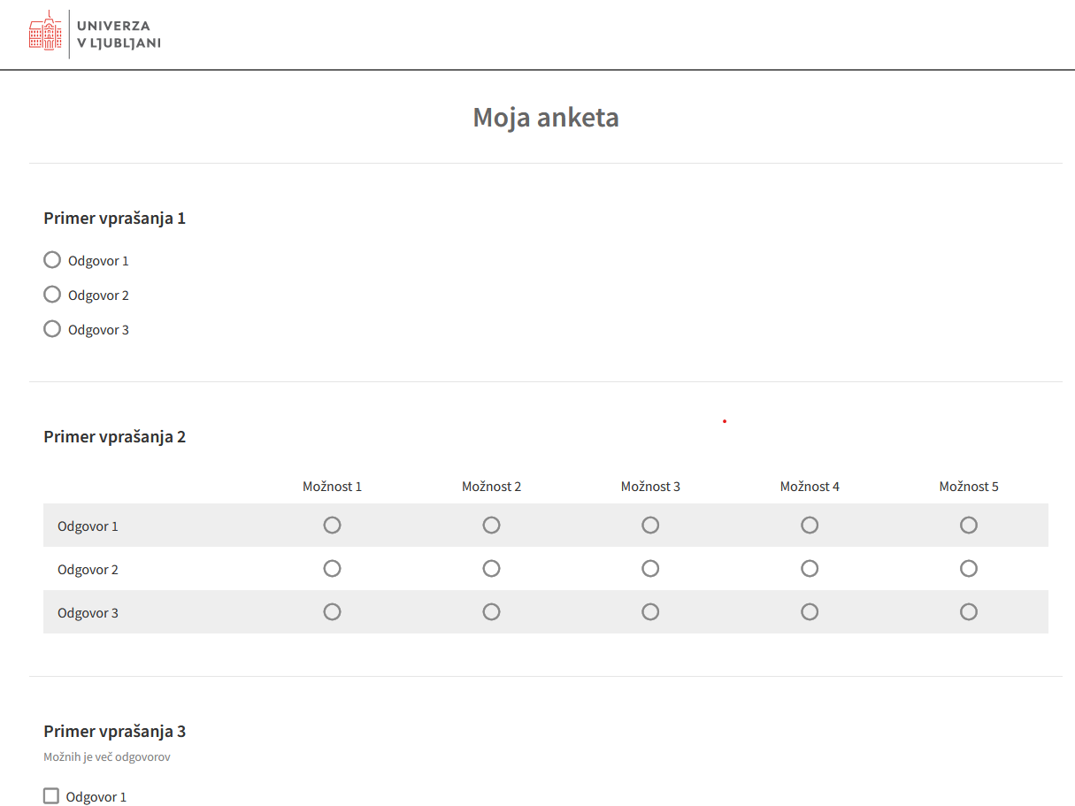Screen dimensions: 1075x806
Task: Choose Možnost 1 for Odgovor 1 row
Action: tap(332, 526)
